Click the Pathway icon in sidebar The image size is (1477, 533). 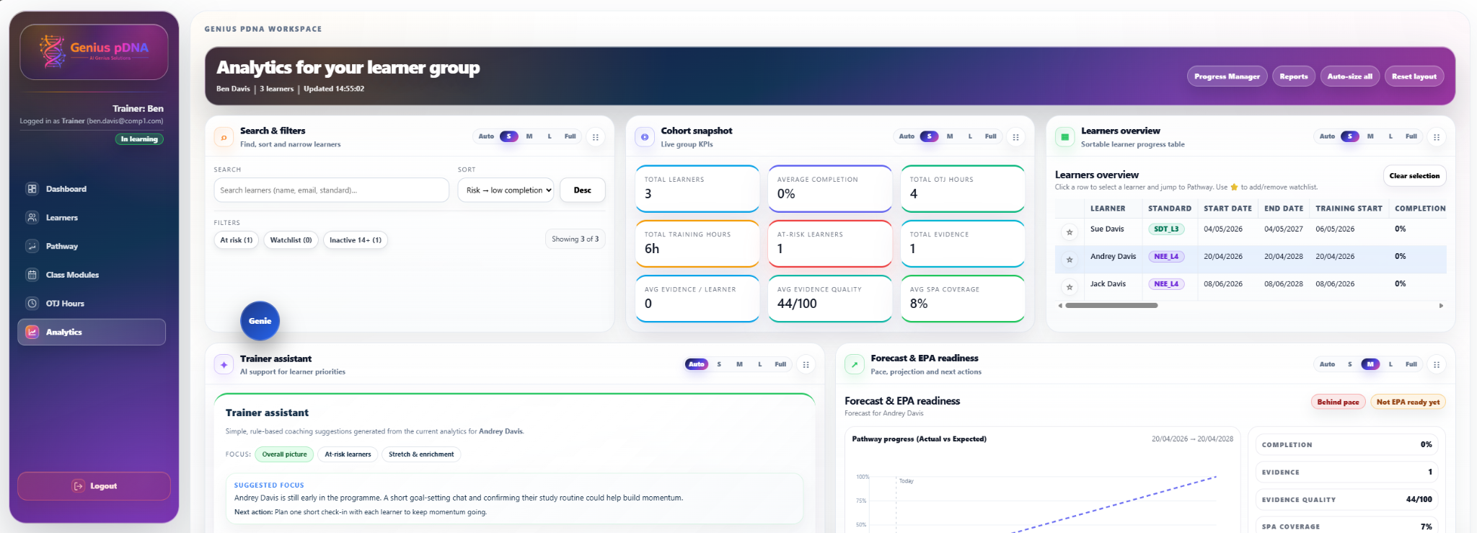pos(32,246)
